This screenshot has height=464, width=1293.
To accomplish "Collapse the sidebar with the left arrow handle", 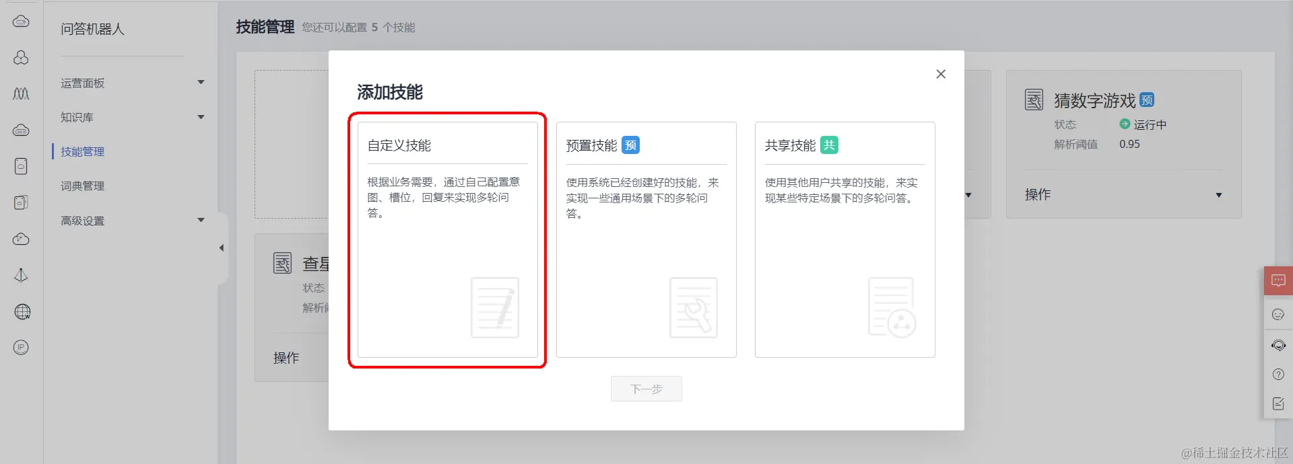I will click(x=222, y=248).
